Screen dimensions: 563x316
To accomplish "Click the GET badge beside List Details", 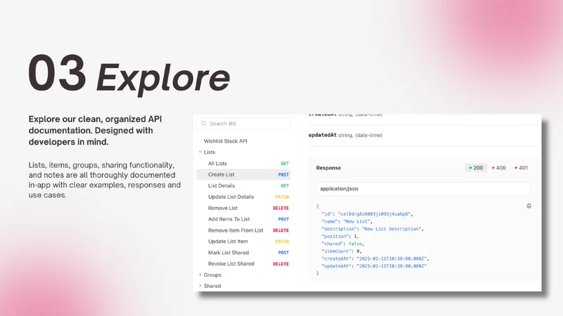I will 285,185.
